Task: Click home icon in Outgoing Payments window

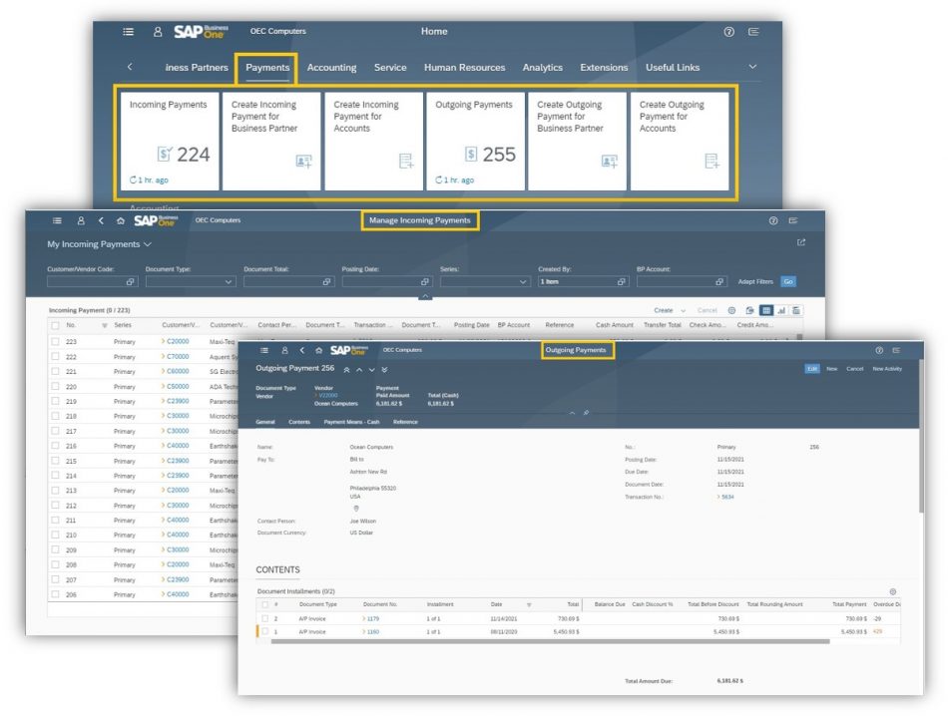Action: (318, 350)
